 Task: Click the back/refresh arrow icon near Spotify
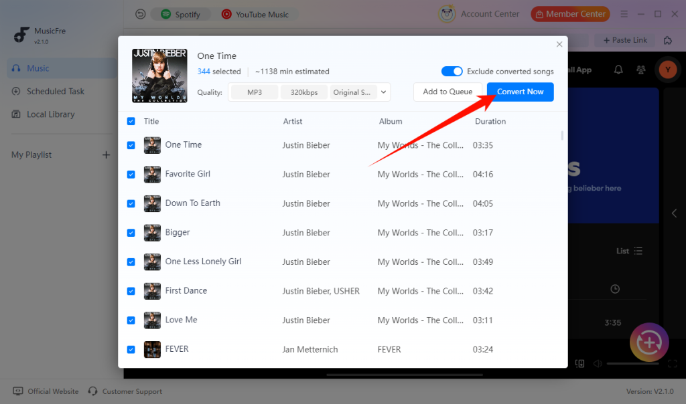click(140, 15)
